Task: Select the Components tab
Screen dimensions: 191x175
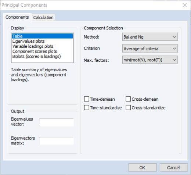Action: click(17, 17)
